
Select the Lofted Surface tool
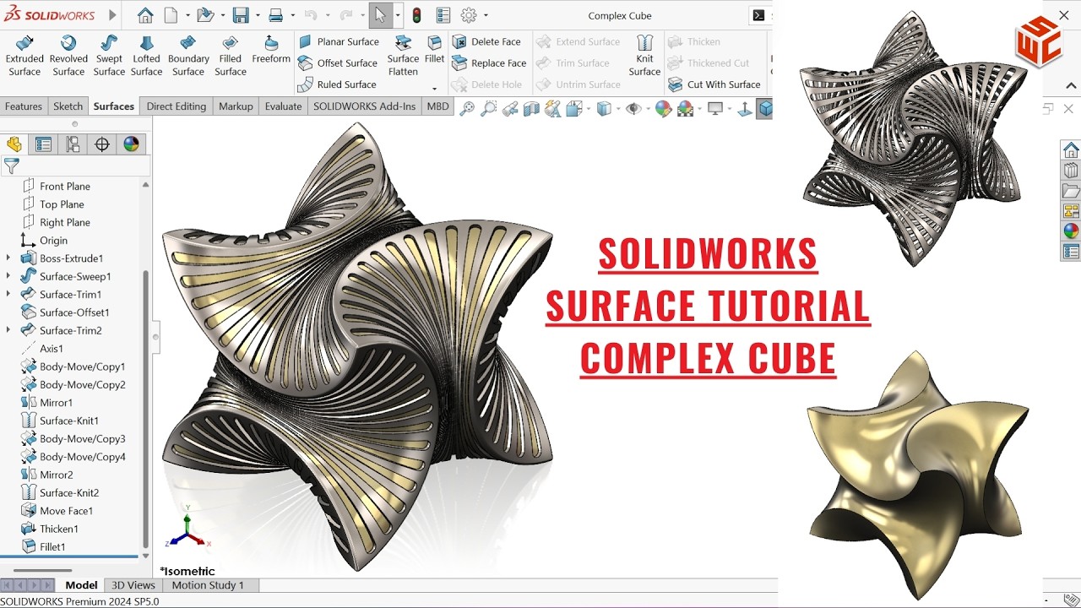point(146,56)
